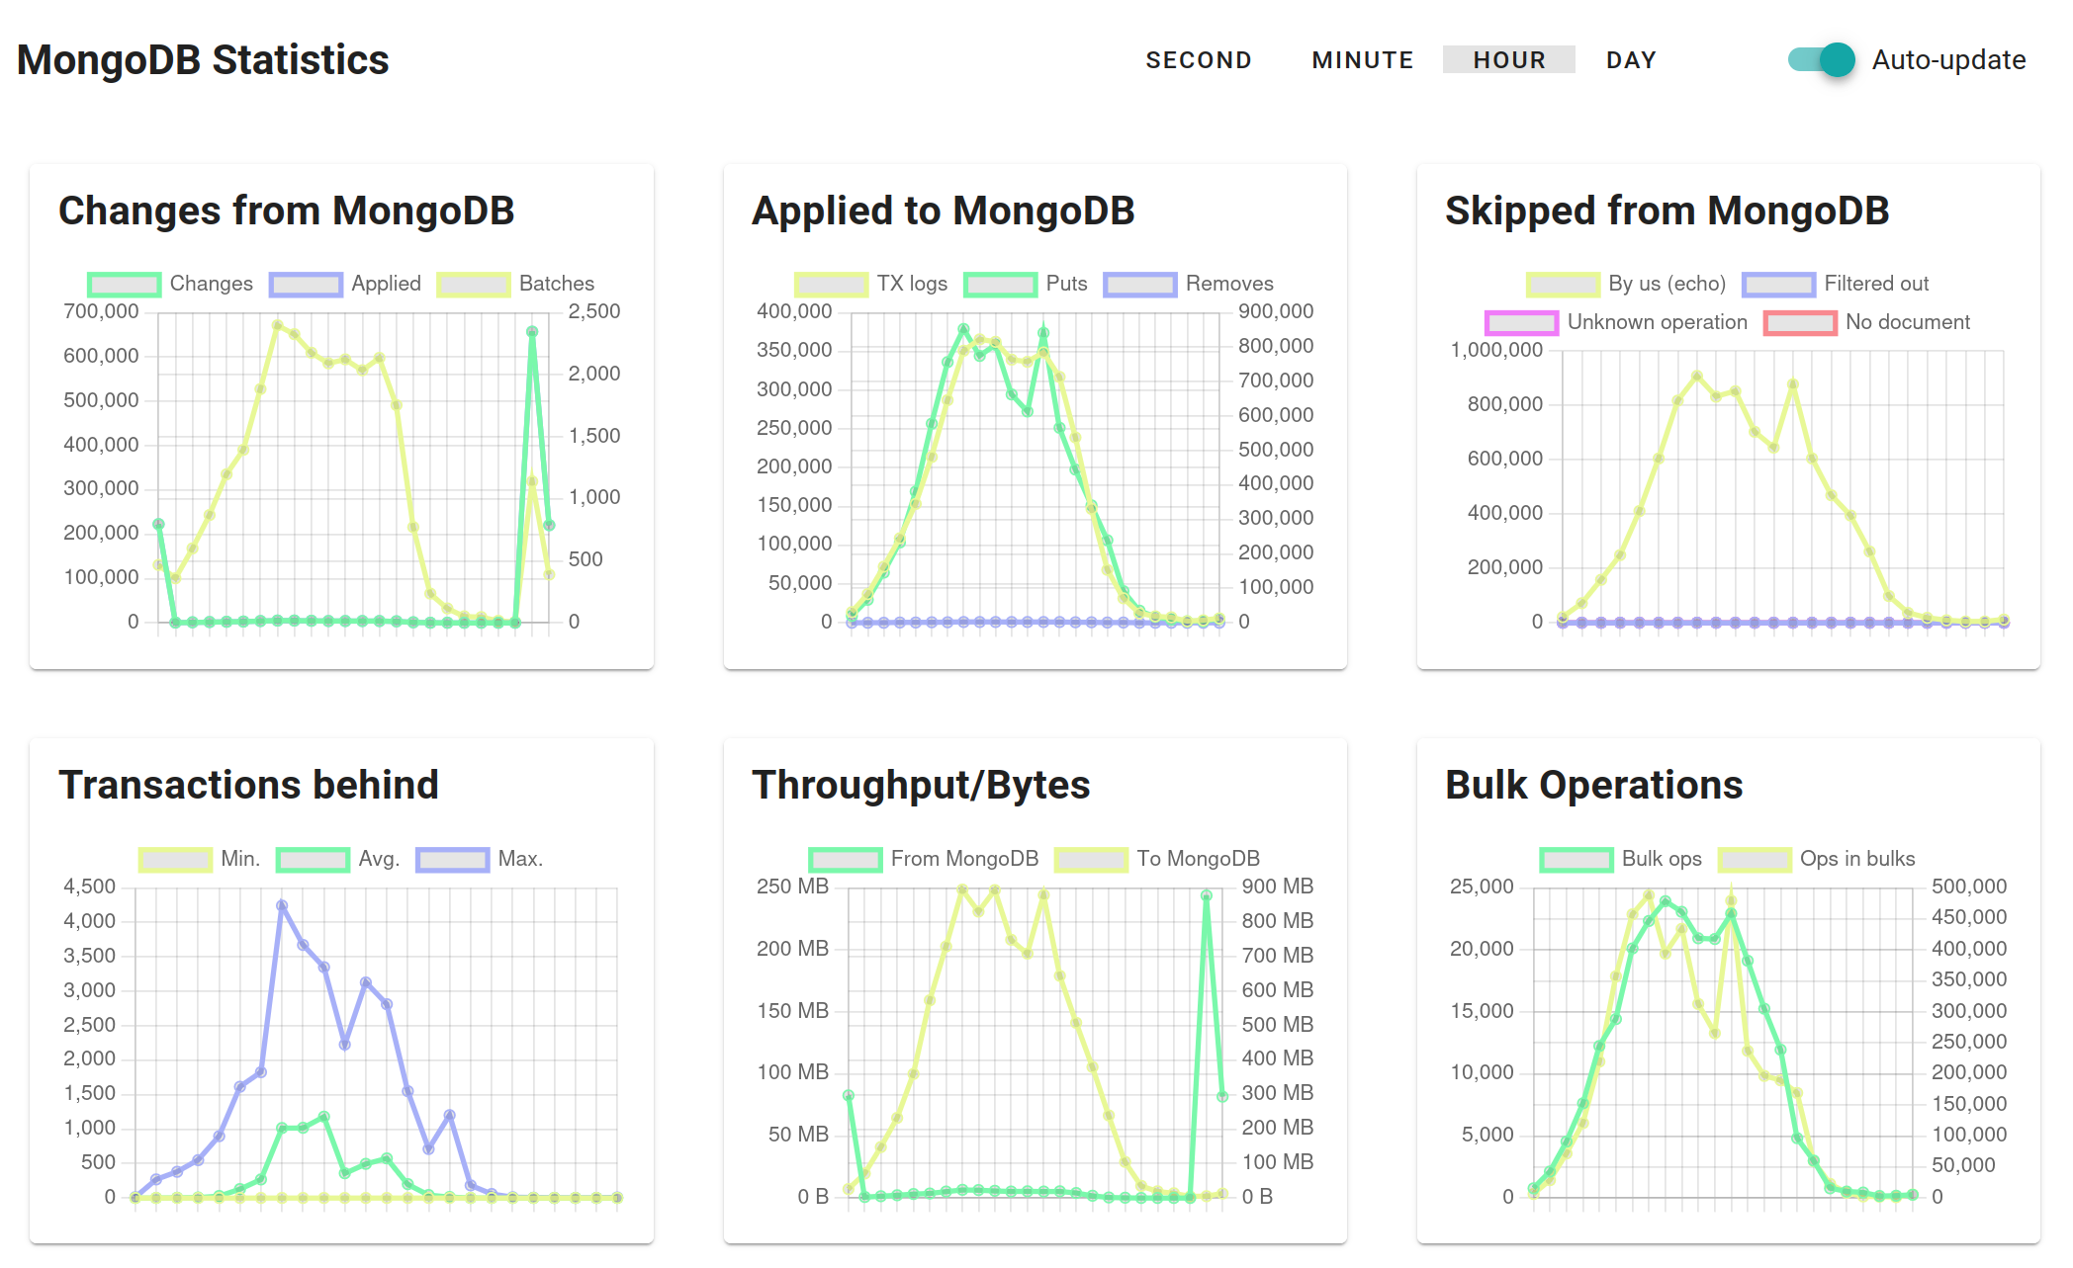Toggle Filtered out legend swatch
This screenshot has height=1268, width=2073.
coord(1779,285)
